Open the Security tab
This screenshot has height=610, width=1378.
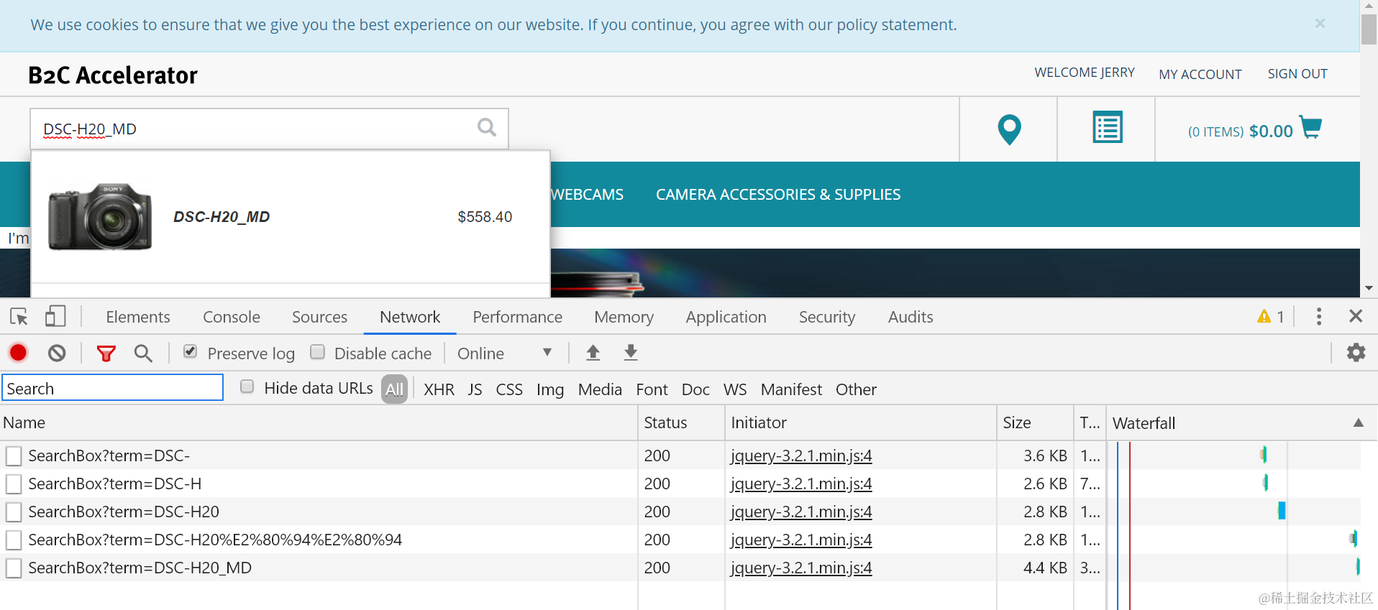[x=827, y=317]
